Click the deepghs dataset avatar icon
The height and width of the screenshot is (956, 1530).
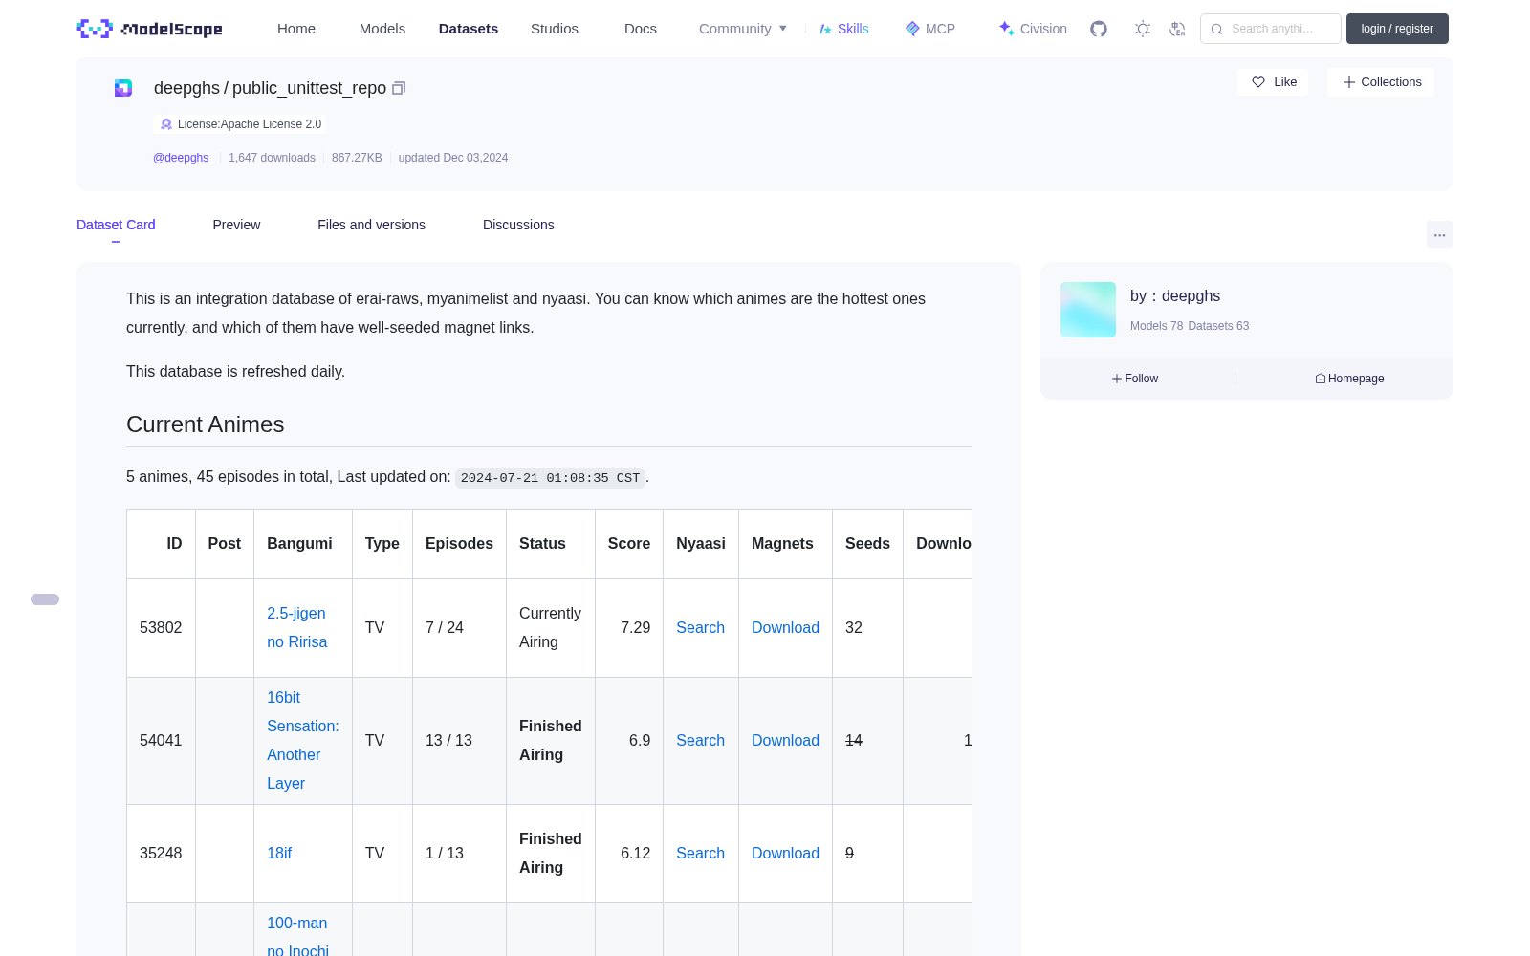coord(123,88)
